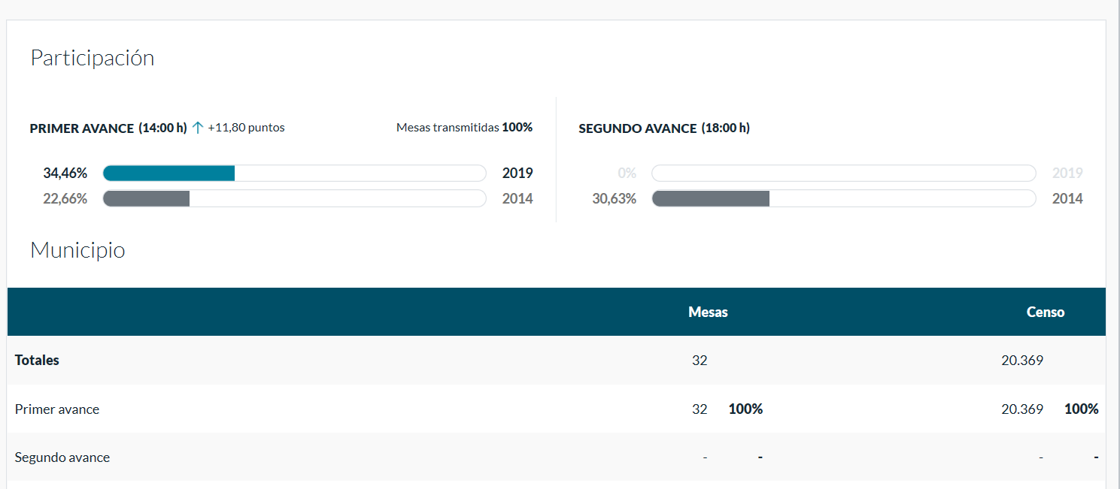The width and height of the screenshot is (1120, 489).
Task: Click the 20.369 censo total value
Action: (x=1022, y=361)
